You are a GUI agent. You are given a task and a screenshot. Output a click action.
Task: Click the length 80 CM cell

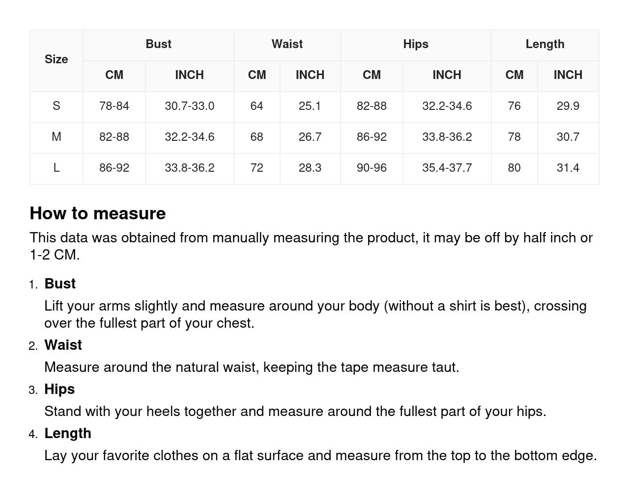(x=514, y=168)
